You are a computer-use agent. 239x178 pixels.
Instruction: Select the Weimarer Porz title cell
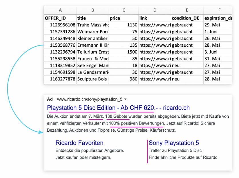tap(93, 31)
